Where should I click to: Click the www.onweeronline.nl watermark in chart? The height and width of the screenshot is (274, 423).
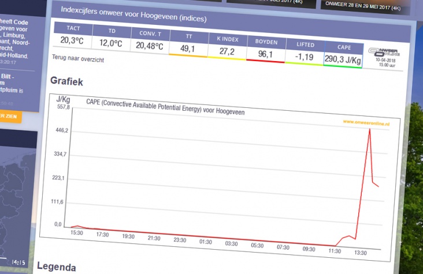pyautogui.click(x=367, y=122)
